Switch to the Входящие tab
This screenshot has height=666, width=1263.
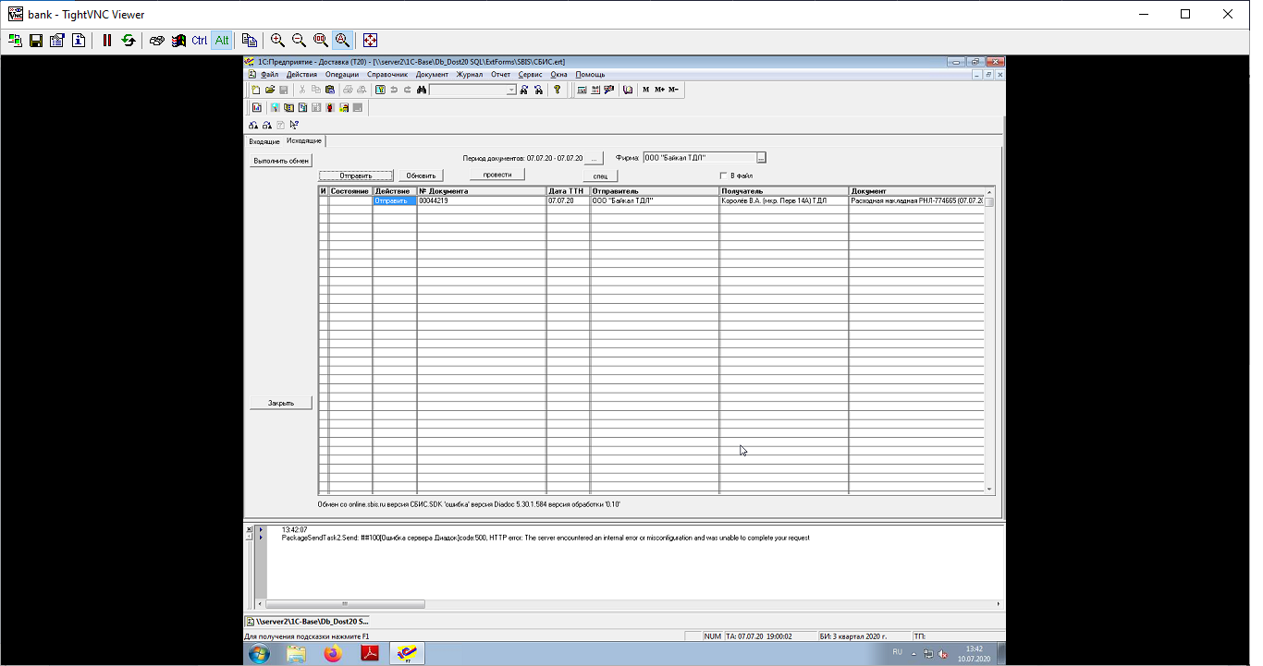[264, 141]
